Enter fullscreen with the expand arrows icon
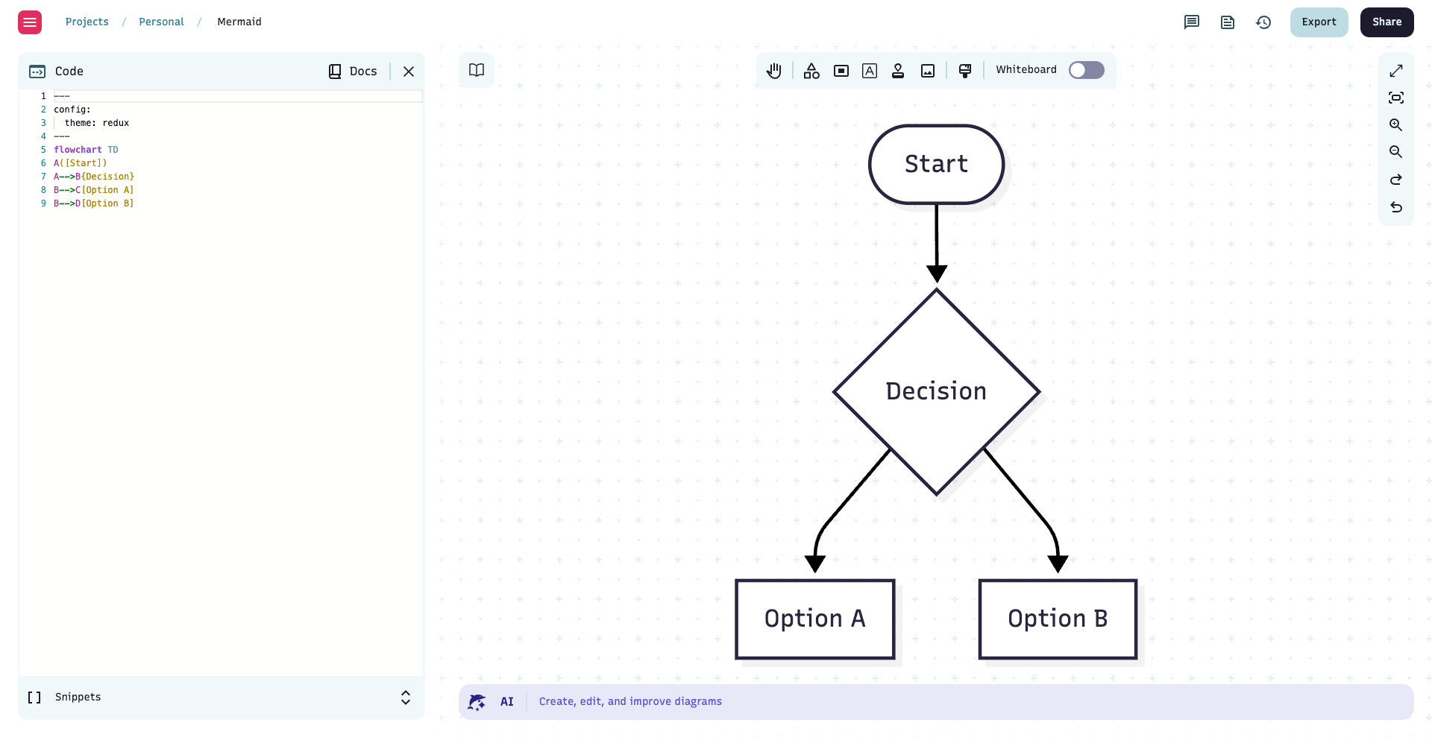The image size is (1432, 737). click(x=1396, y=71)
